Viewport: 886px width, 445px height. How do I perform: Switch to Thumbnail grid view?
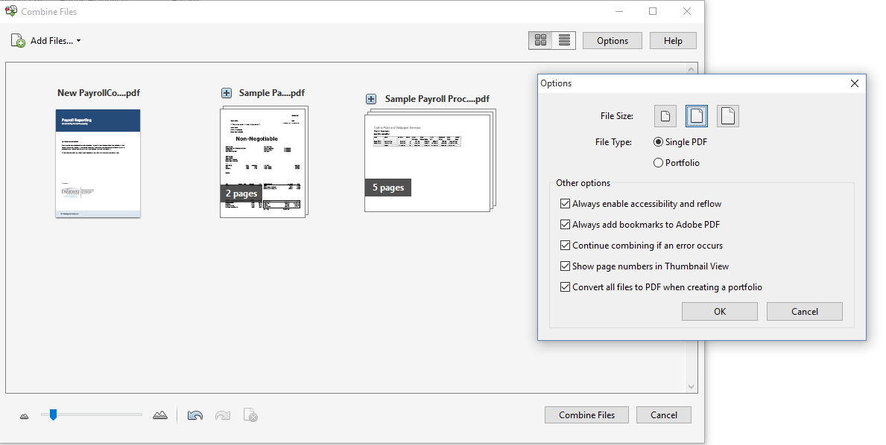pos(540,39)
